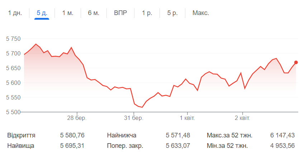Click the "1 квіт." date axis label

(x=187, y=118)
